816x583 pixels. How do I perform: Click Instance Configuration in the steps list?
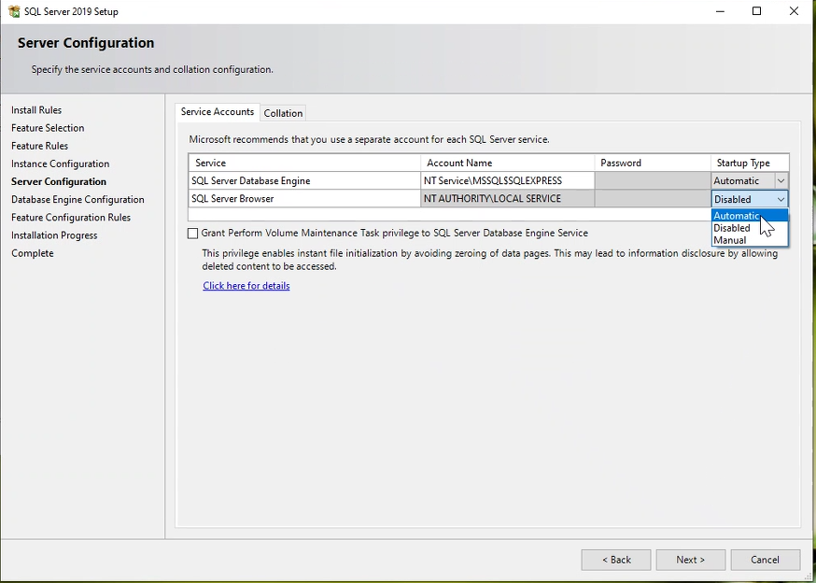(61, 164)
